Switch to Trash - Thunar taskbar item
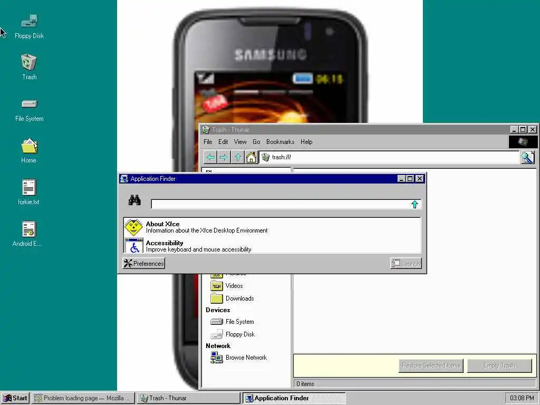 (188, 398)
